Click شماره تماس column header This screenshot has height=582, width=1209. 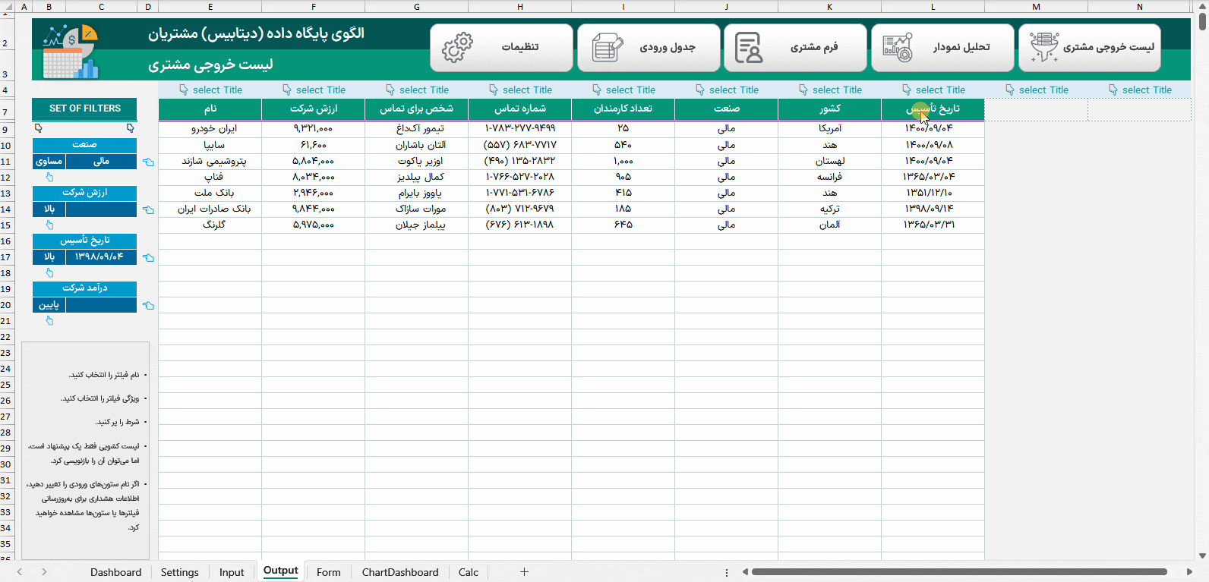[520, 109]
